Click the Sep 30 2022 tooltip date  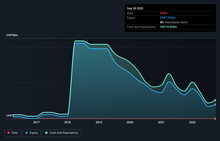click(x=135, y=8)
